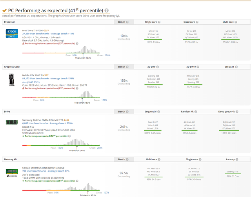This screenshot has height=197, width=251.
Task: Open Asus(1043 85F1) link
Action: pos(31,82)
